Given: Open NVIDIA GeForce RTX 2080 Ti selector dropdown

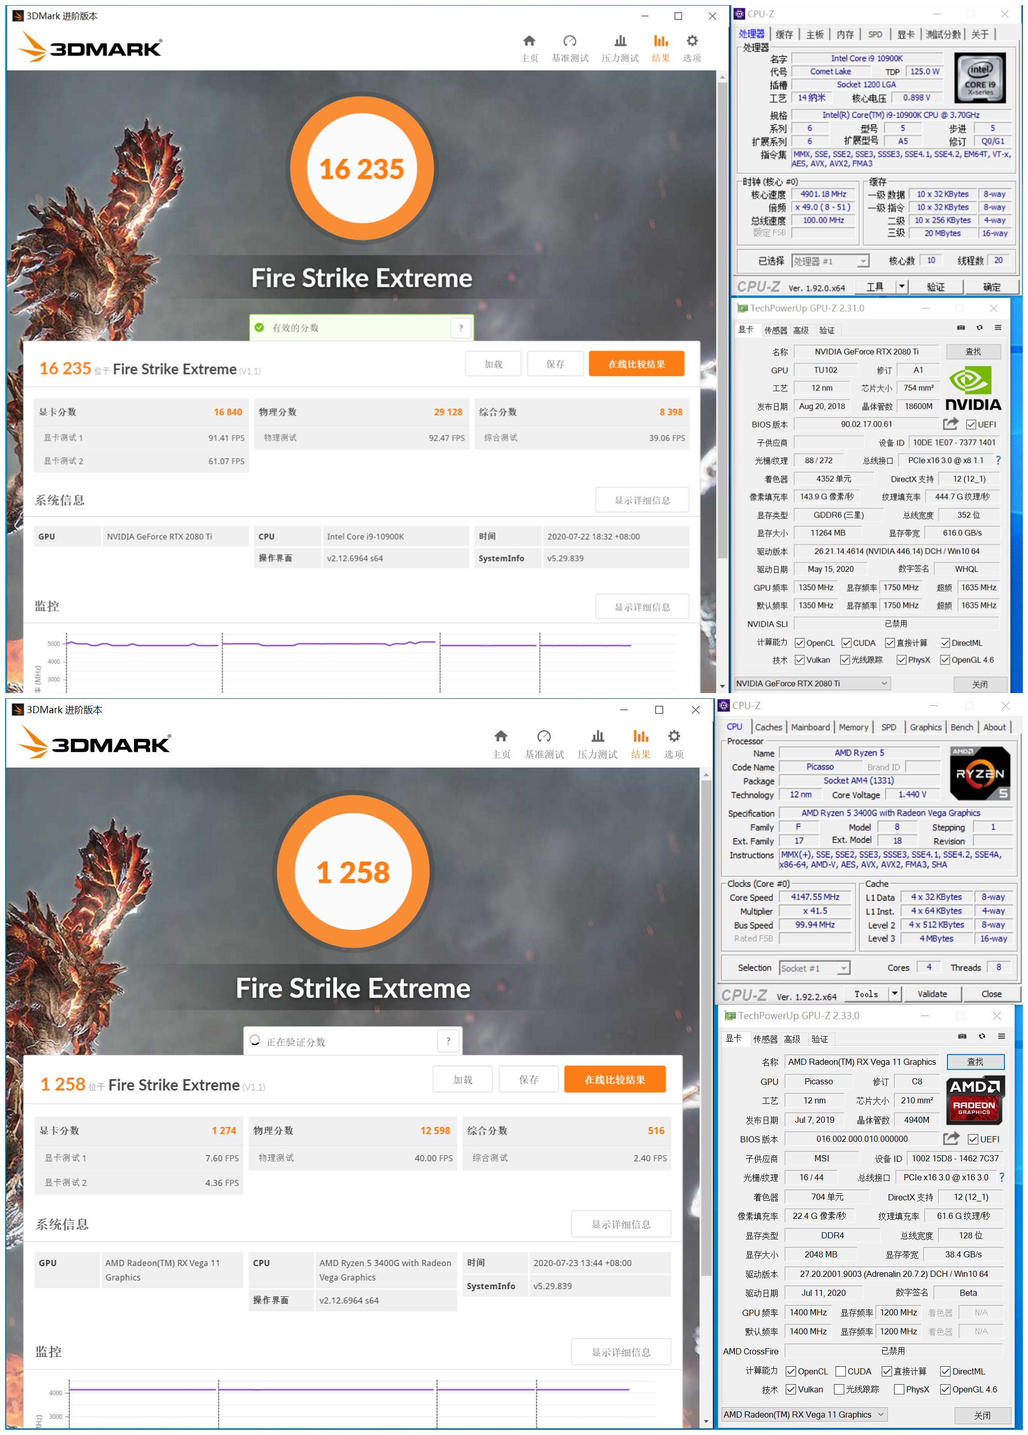Looking at the screenshot, I should 811,683.
